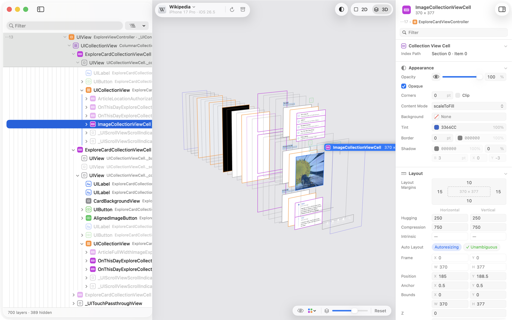512x320 pixels.
Task: Adjust the layer spacing slider
Action: [350, 311]
